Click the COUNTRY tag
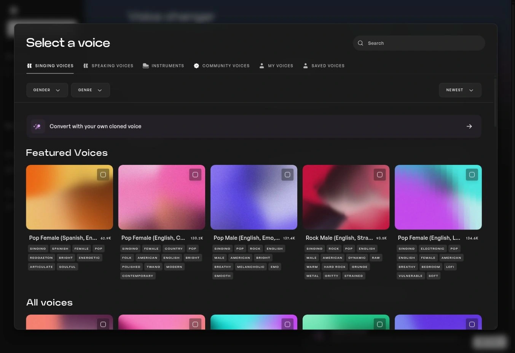This screenshot has height=353, width=515. pos(174,249)
